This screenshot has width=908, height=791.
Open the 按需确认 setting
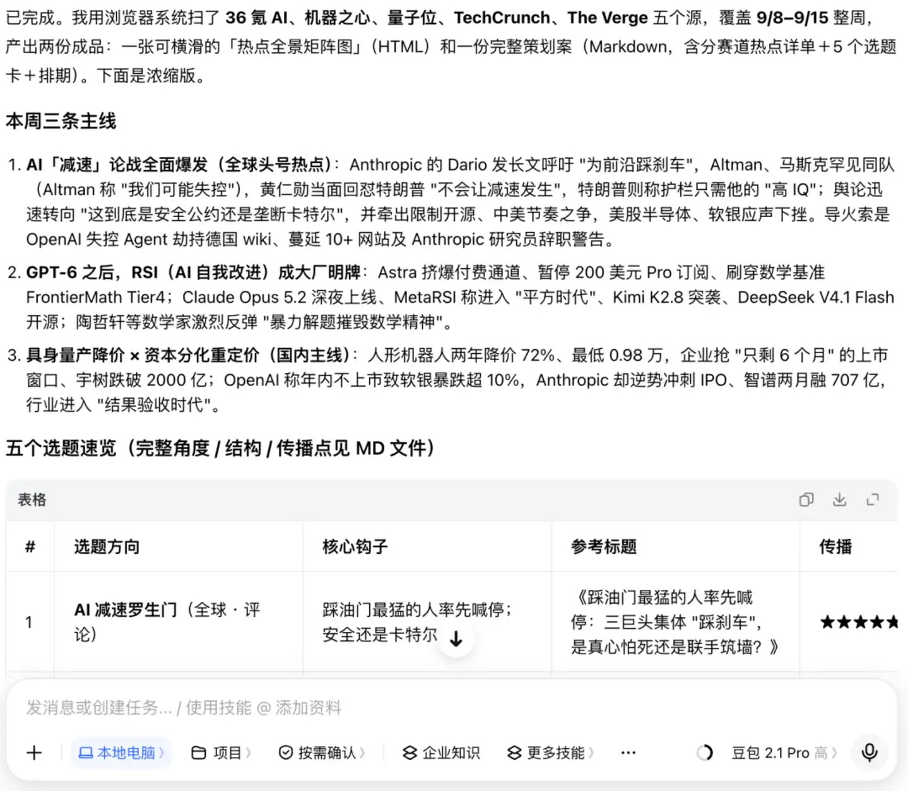point(322,753)
